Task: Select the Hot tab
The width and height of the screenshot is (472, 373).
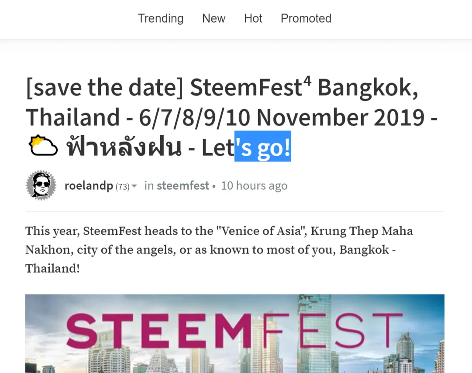Action: click(x=253, y=18)
